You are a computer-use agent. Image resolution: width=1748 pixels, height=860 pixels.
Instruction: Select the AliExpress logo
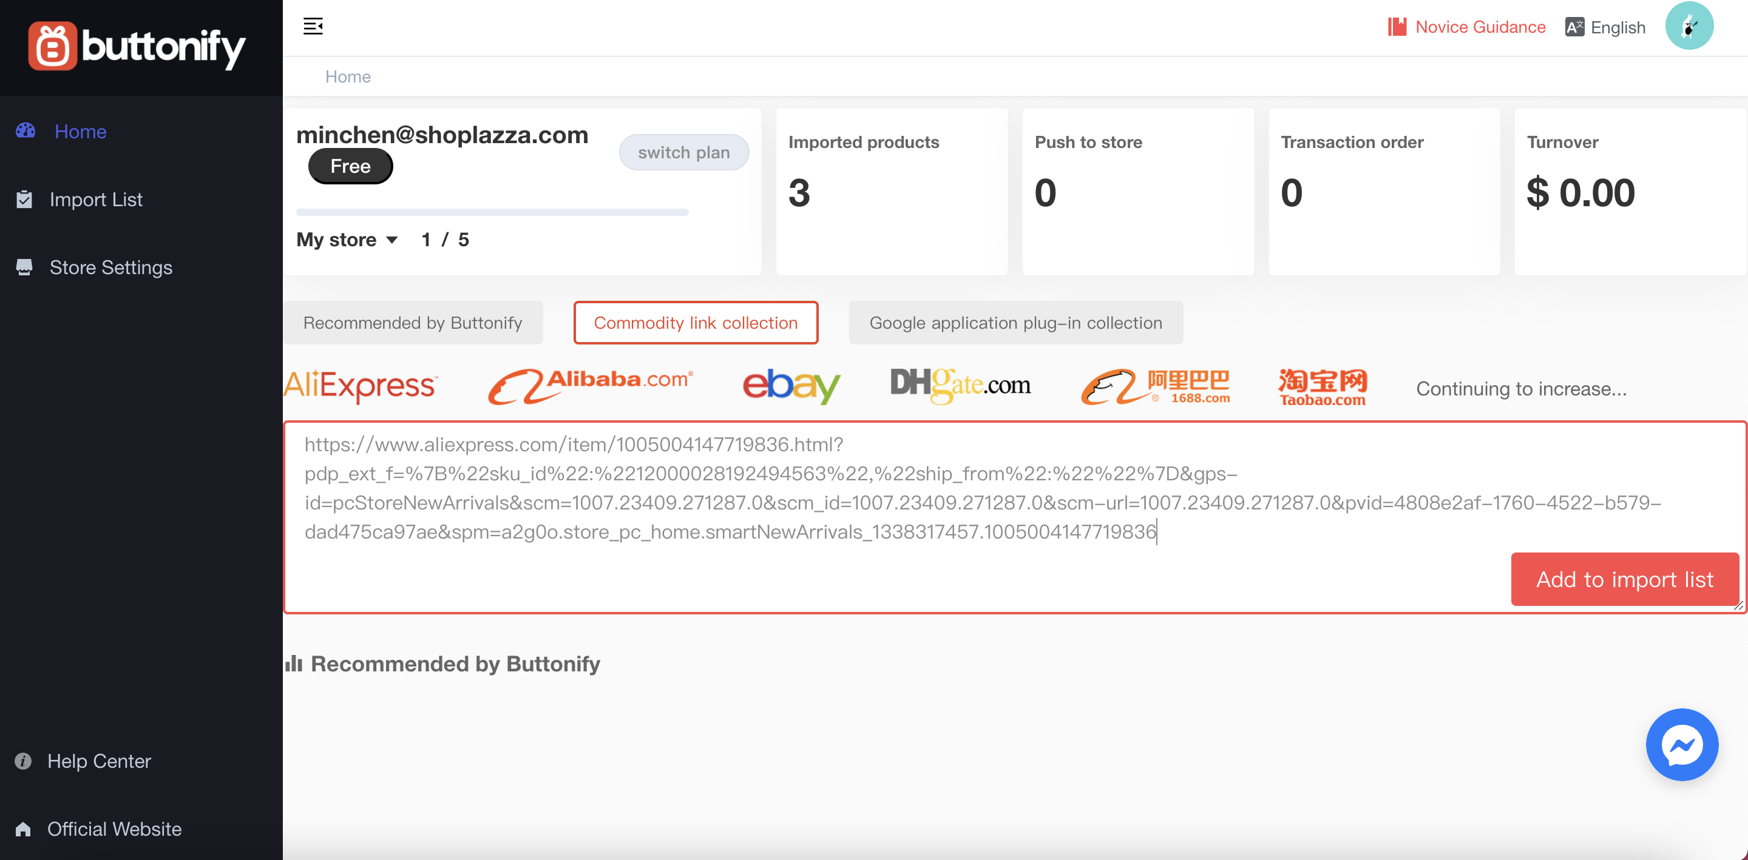[x=361, y=386]
